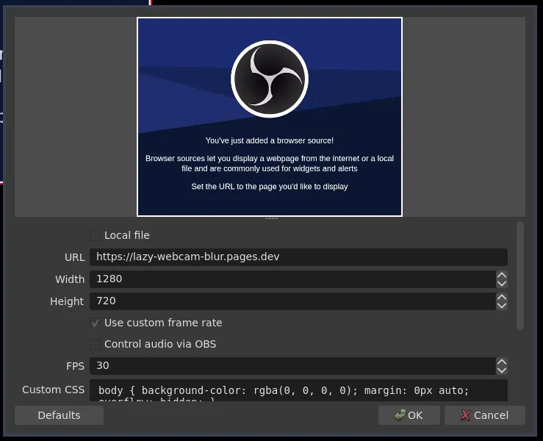Image resolution: width=543 pixels, height=441 pixels.
Task: Decrease Height with down arrow
Action: [502, 305]
